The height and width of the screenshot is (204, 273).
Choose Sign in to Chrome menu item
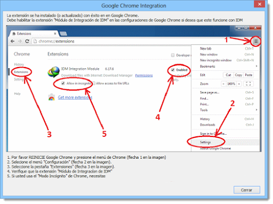tap(225, 134)
